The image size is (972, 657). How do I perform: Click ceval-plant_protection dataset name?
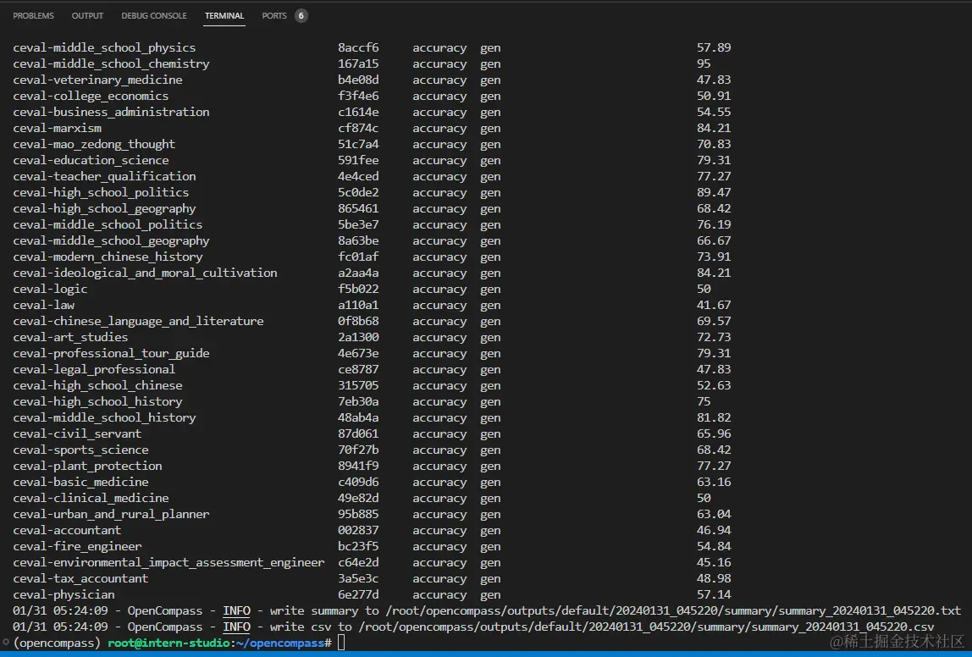coord(87,467)
